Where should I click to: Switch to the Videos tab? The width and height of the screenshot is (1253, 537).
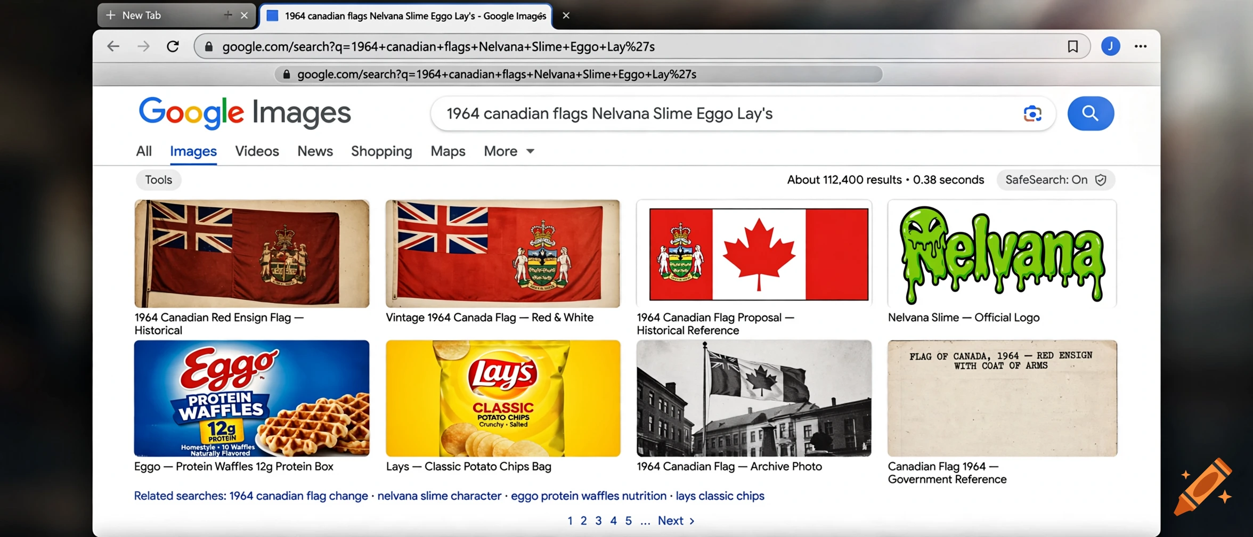pyautogui.click(x=257, y=151)
